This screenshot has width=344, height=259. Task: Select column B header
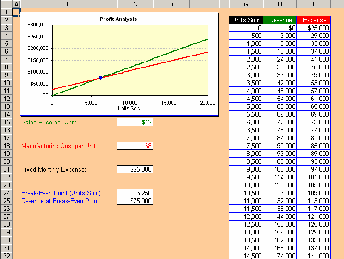68,4
